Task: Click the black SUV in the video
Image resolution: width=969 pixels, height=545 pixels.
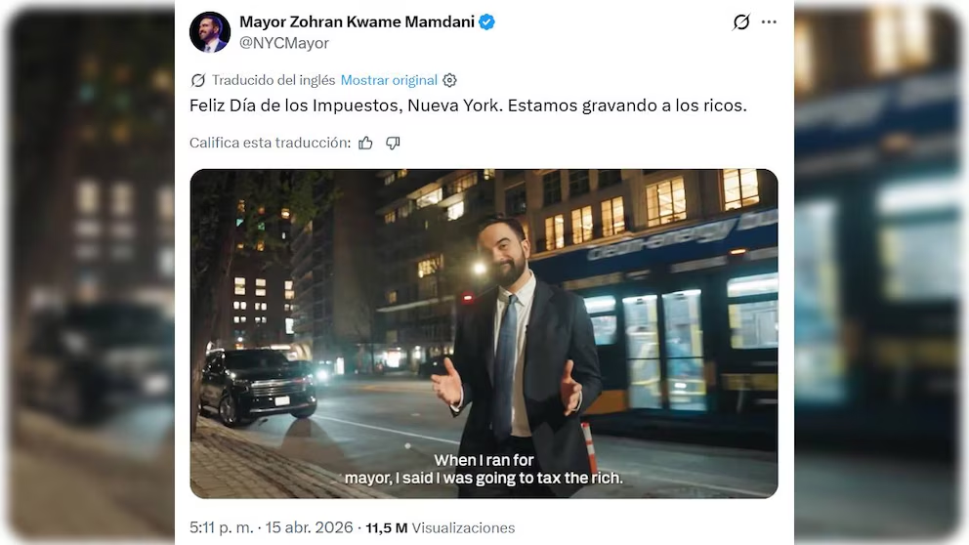Action: point(258,386)
